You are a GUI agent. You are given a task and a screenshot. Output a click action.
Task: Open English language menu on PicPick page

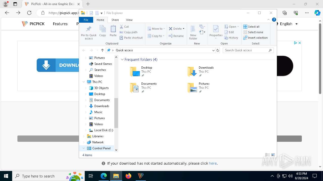coord(289,24)
